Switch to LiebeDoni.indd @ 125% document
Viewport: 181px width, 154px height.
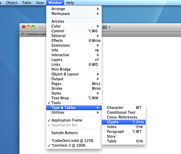(x=74, y=140)
